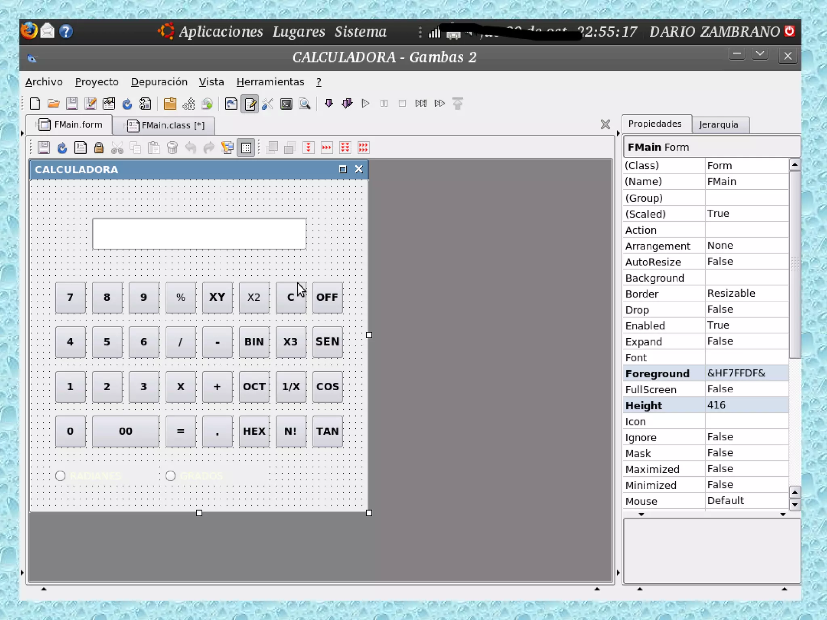Click the lock form icon

pos(99,148)
